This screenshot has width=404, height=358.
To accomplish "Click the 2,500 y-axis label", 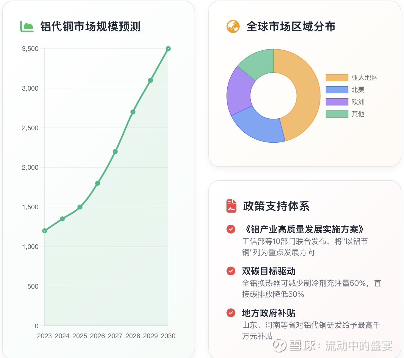I will 30,128.
